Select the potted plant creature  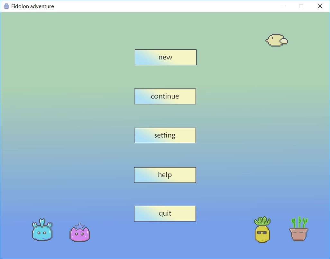coord(299,233)
